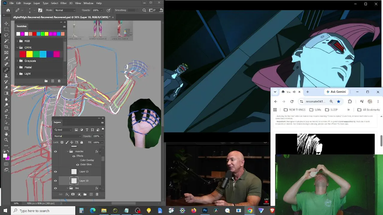
Task: Click the Ask Gemini button in Chrome
Action: (x=336, y=92)
